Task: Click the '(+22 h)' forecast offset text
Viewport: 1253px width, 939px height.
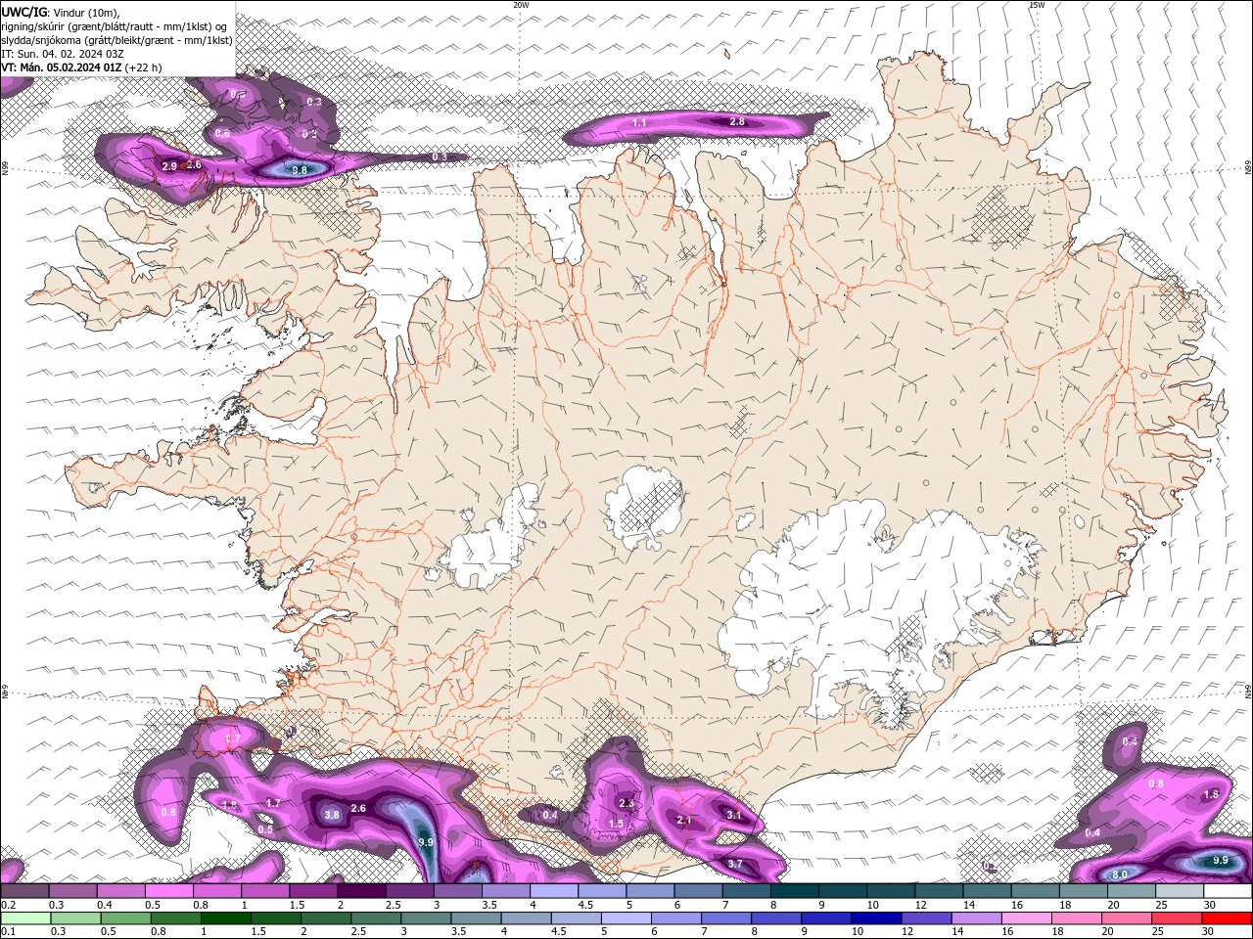Action: point(144,67)
